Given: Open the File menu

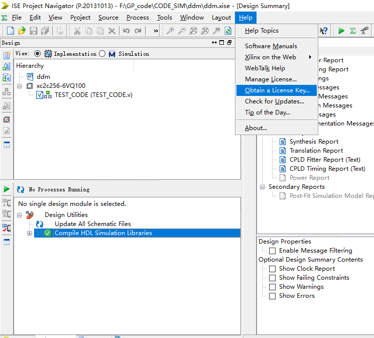Looking at the screenshot, I should (x=17, y=18).
